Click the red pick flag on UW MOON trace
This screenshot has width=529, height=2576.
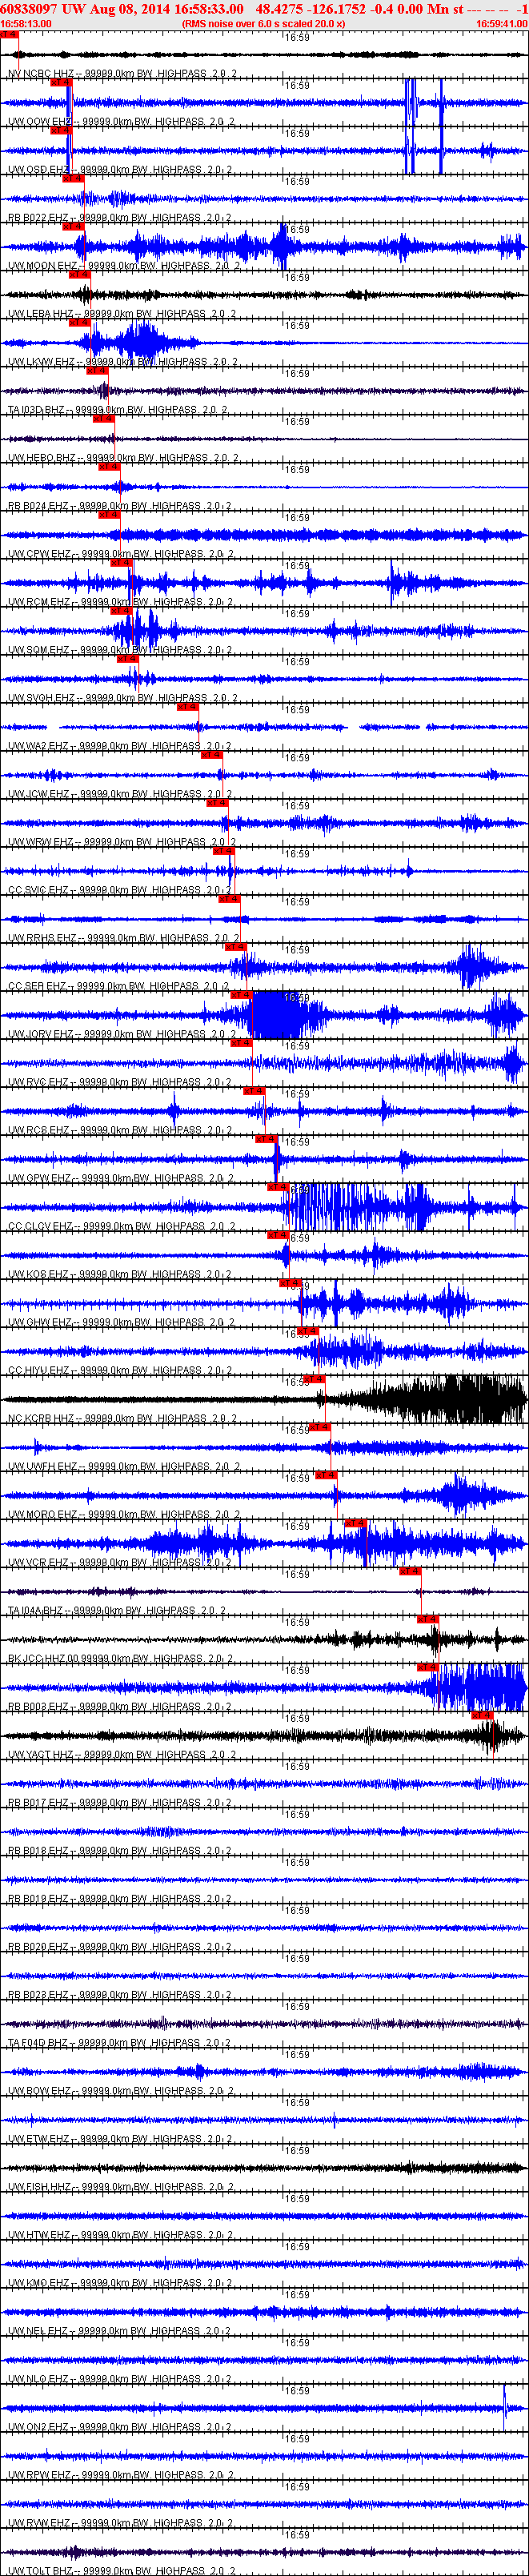73,227
